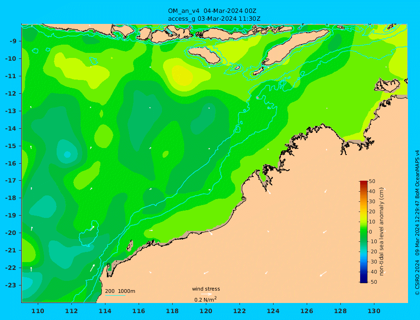Screen dimensions: 420x320
Task: Select the non-tidal sea level anomaly (cm) label
Action: point(382,232)
